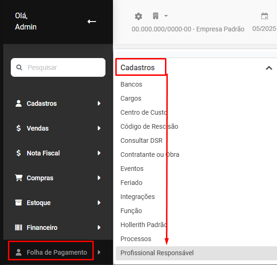Click the Estoque box icon
Image resolution: width=277 pixels, height=265 pixels.
pyautogui.click(x=19, y=203)
